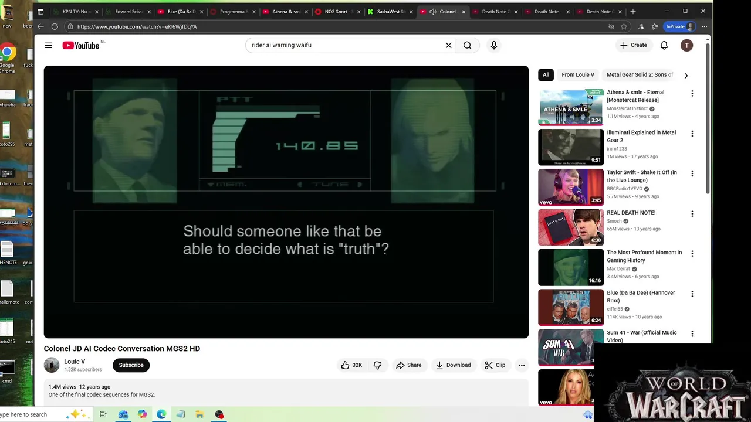
Task: Bookmark page with star icon
Action: [x=624, y=26]
